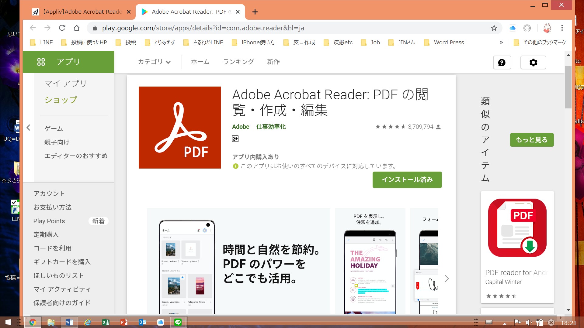Click the もっと見る button
Viewport: 584px width, 328px height.
click(x=532, y=140)
